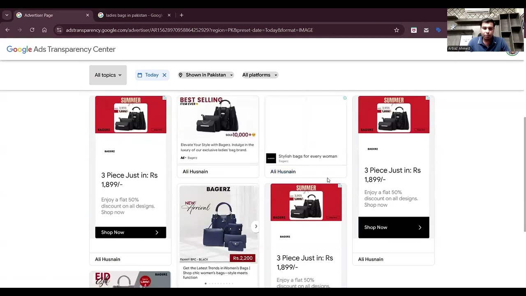Screen dimensions: 526x296
Task: Open right-column Summer ad Shop Now button
Action: pos(394,227)
